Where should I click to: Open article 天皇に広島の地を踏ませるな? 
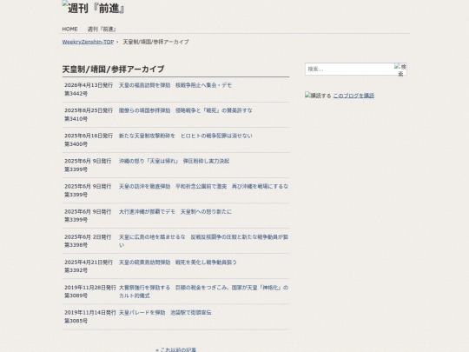coord(203,241)
